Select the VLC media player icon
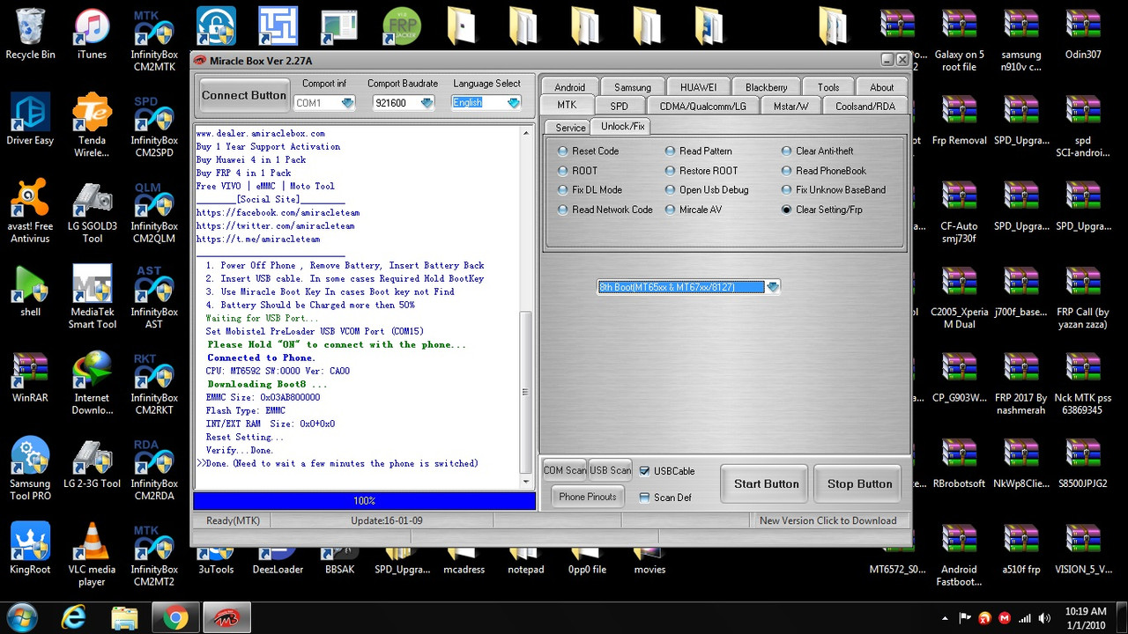This screenshot has width=1128, height=634. pyautogui.click(x=92, y=555)
